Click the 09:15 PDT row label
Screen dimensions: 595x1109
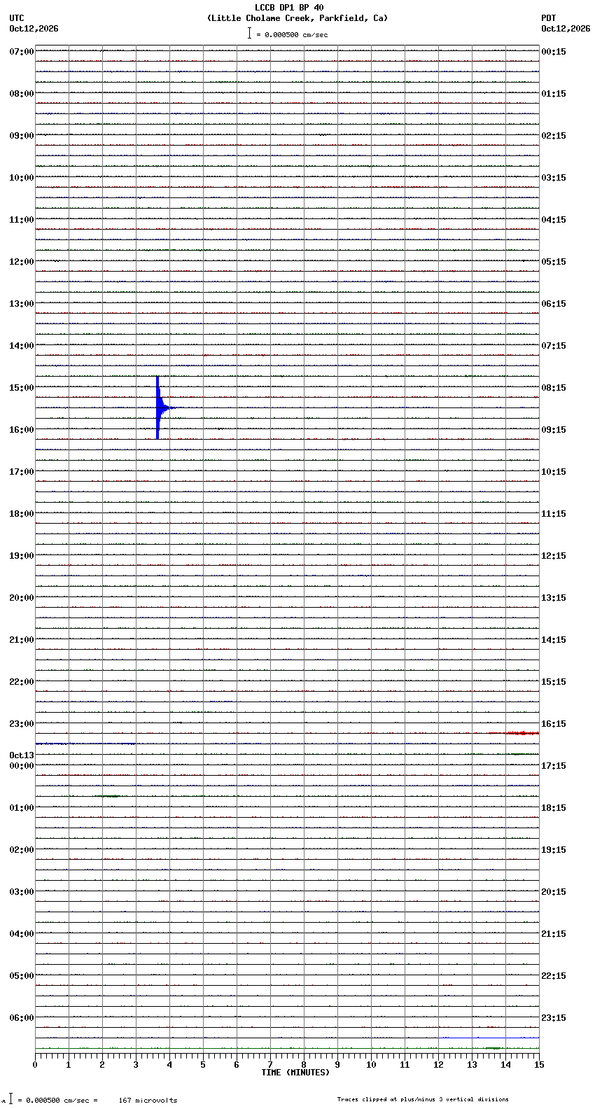pos(554,430)
